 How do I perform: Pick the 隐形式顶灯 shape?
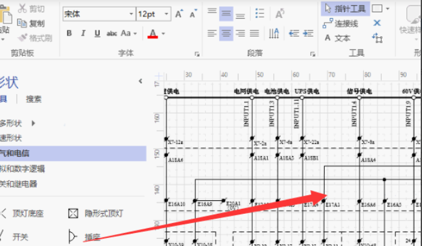pos(96,213)
